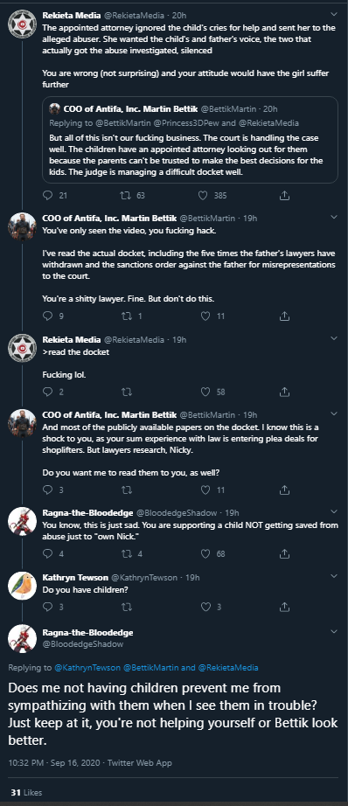Retweet Kathryn Tewson's 'Do you have children?' tweet
Image resolution: width=348 pixels, height=806 pixels.
tap(125, 607)
